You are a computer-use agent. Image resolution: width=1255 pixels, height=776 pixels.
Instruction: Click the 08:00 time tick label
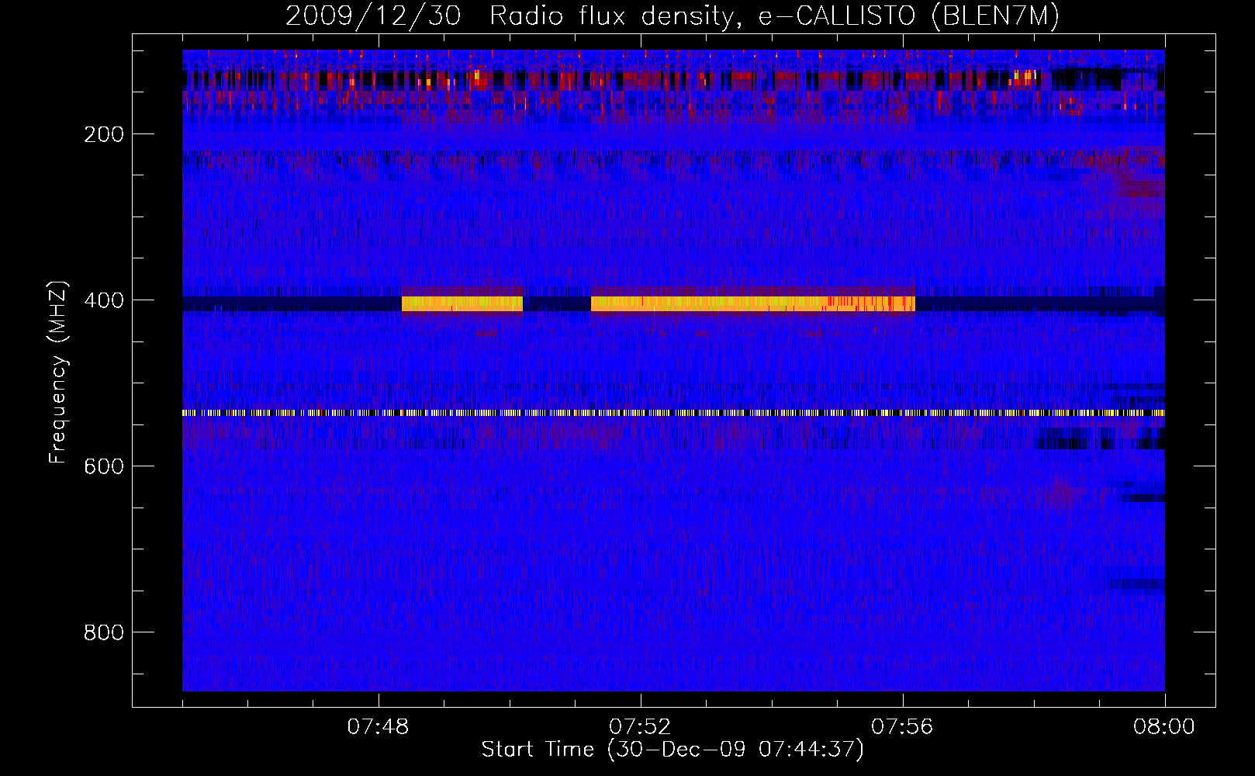(1163, 727)
